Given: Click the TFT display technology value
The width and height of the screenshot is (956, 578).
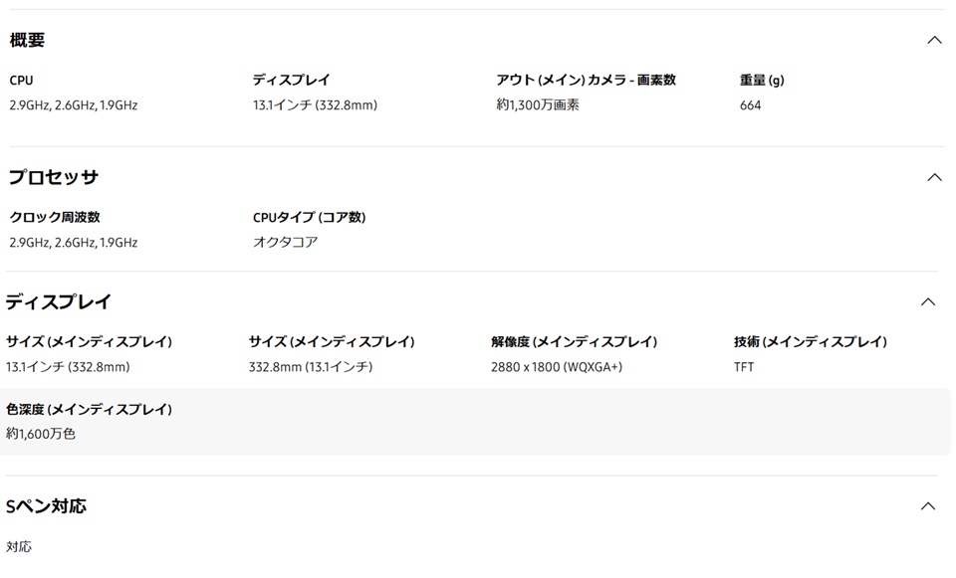Looking at the screenshot, I should pyautogui.click(x=744, y=367).
